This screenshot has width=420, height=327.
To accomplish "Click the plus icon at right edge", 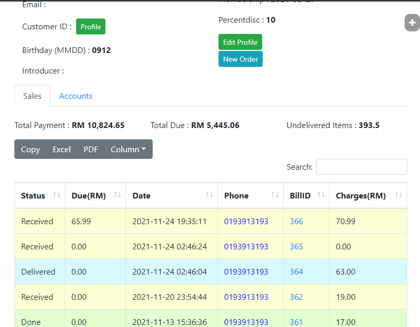I will pyautogui.click(x=412, y=23).
